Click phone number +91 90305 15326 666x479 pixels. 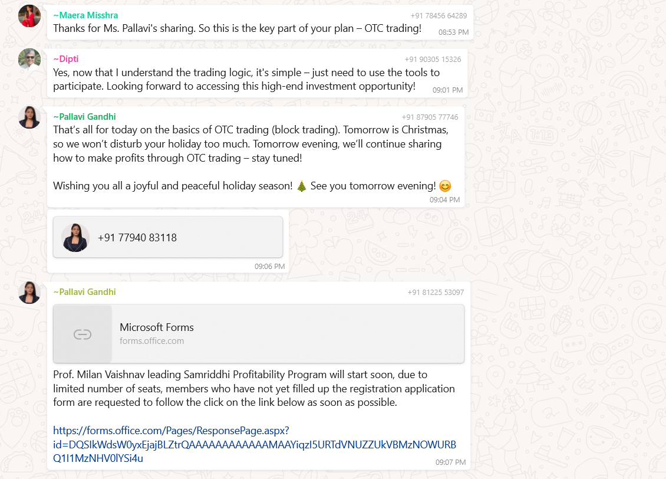(433, 60)
